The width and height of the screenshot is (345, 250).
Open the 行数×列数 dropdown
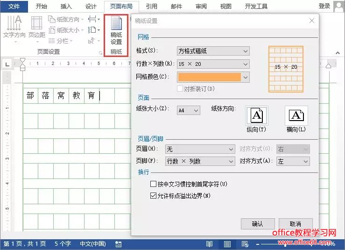click(213, 64)
